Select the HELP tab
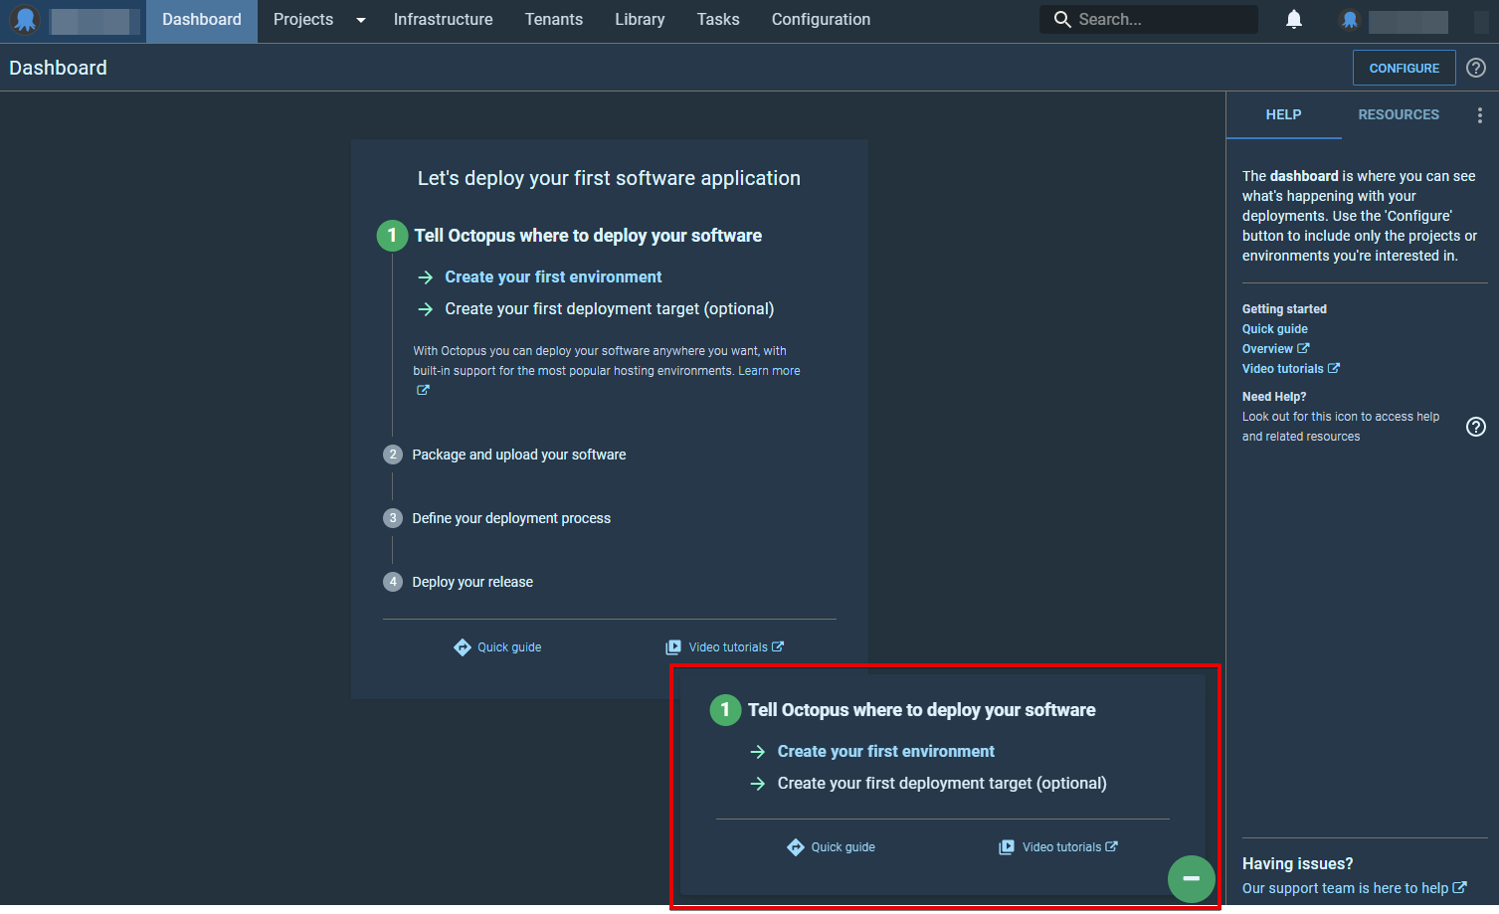Image resolution: width=1499 pixels, height=914 pixels. click(1283, 115)
